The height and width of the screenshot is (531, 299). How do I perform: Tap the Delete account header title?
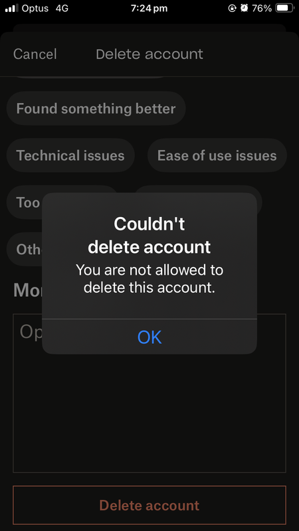click(149, 54)
